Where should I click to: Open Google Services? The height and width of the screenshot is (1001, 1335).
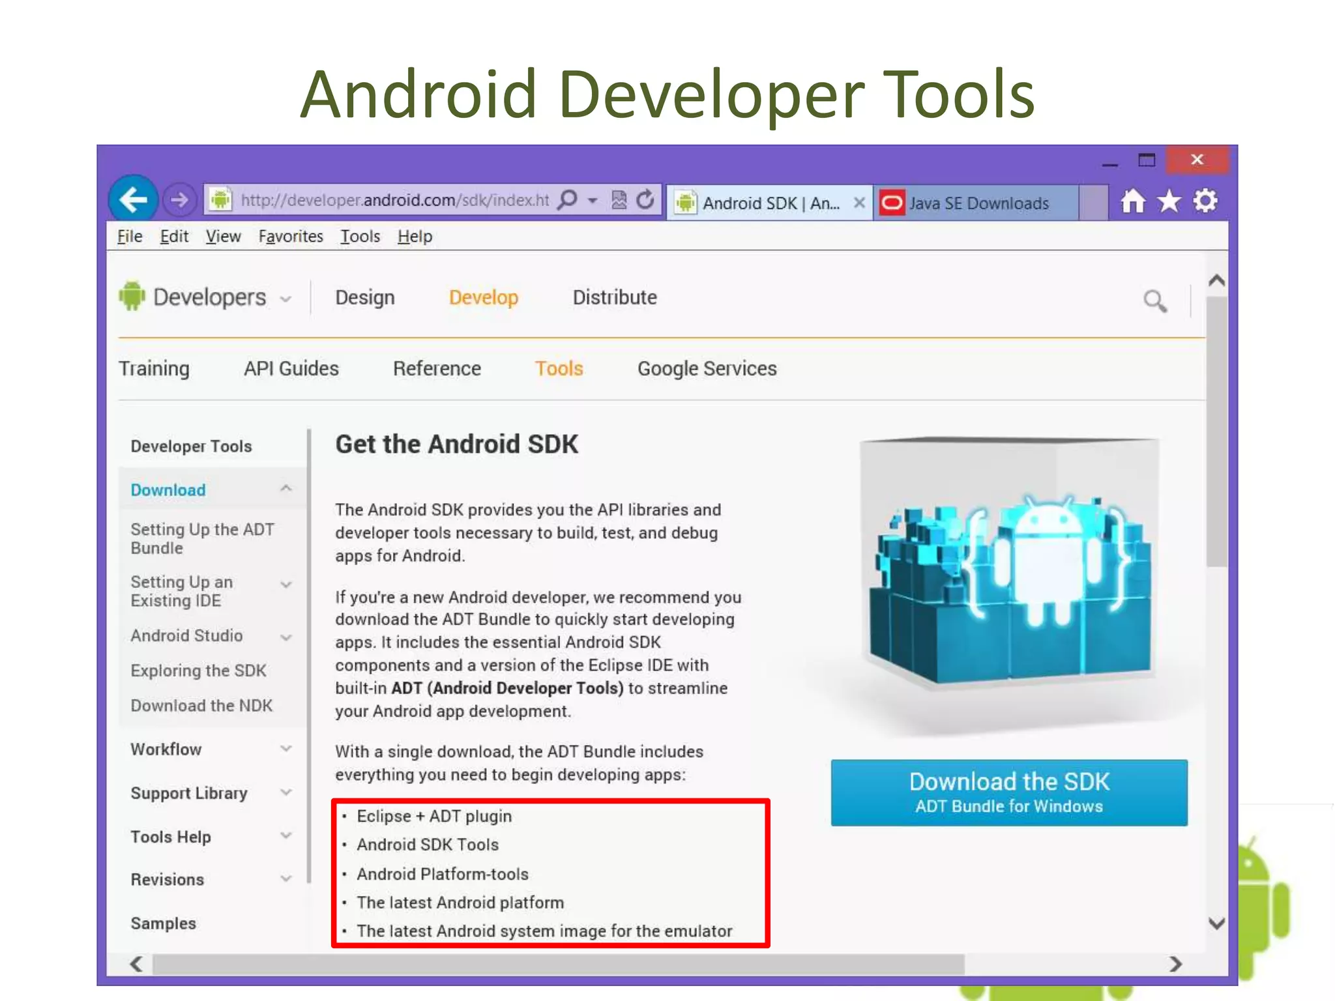[x=707, y=369]
